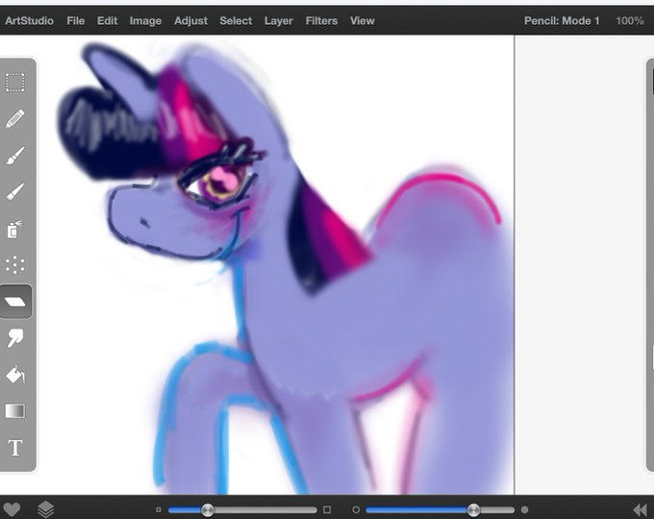Select the Spray Paint airbrush tool
The height and width of the screenshot is (519, 654).
15,229
